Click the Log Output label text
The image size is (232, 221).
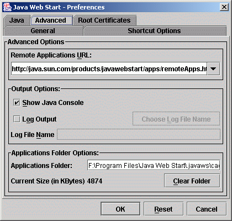click(x=39, y=119)
